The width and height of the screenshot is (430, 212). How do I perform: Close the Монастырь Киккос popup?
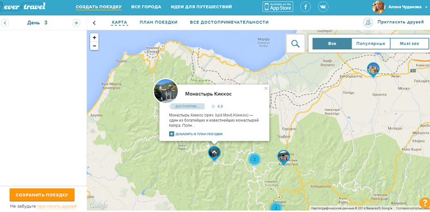(x=265, y=88)
